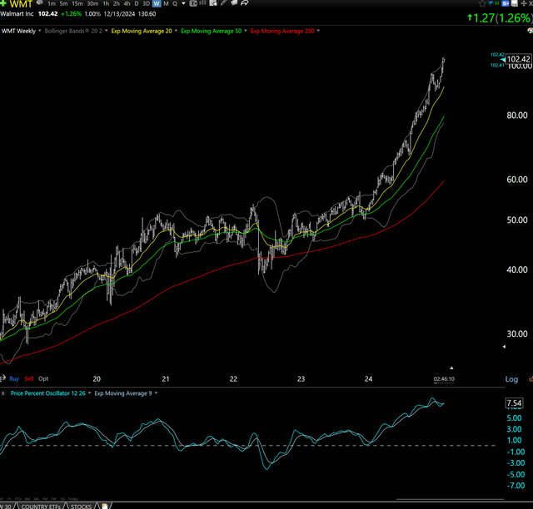Open the additional timeframes dropdown arrow
The height and width of the screenshot is (509, 533).
click(183, 3)
